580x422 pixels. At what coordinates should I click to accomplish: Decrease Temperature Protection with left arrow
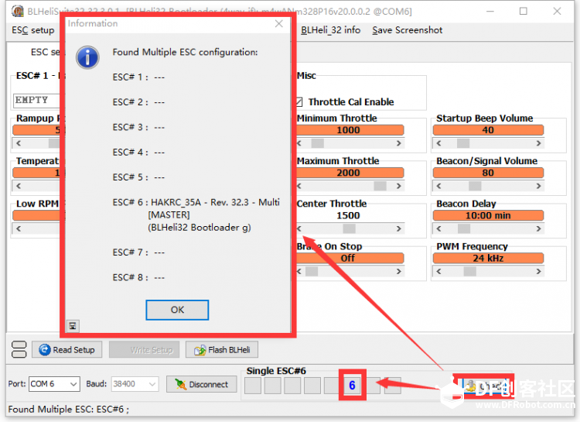tap(19, 186)
